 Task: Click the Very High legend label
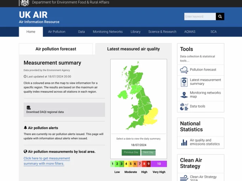(x=159, y=172)
